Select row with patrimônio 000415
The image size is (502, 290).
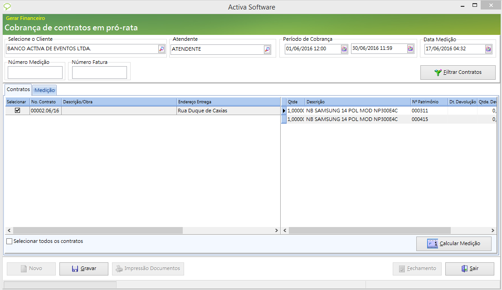click(x=420, y=119)
